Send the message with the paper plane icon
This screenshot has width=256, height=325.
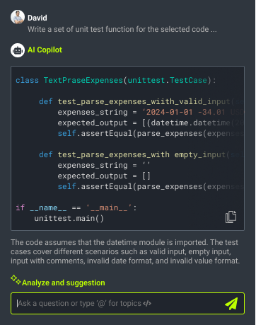click(231, 304)
